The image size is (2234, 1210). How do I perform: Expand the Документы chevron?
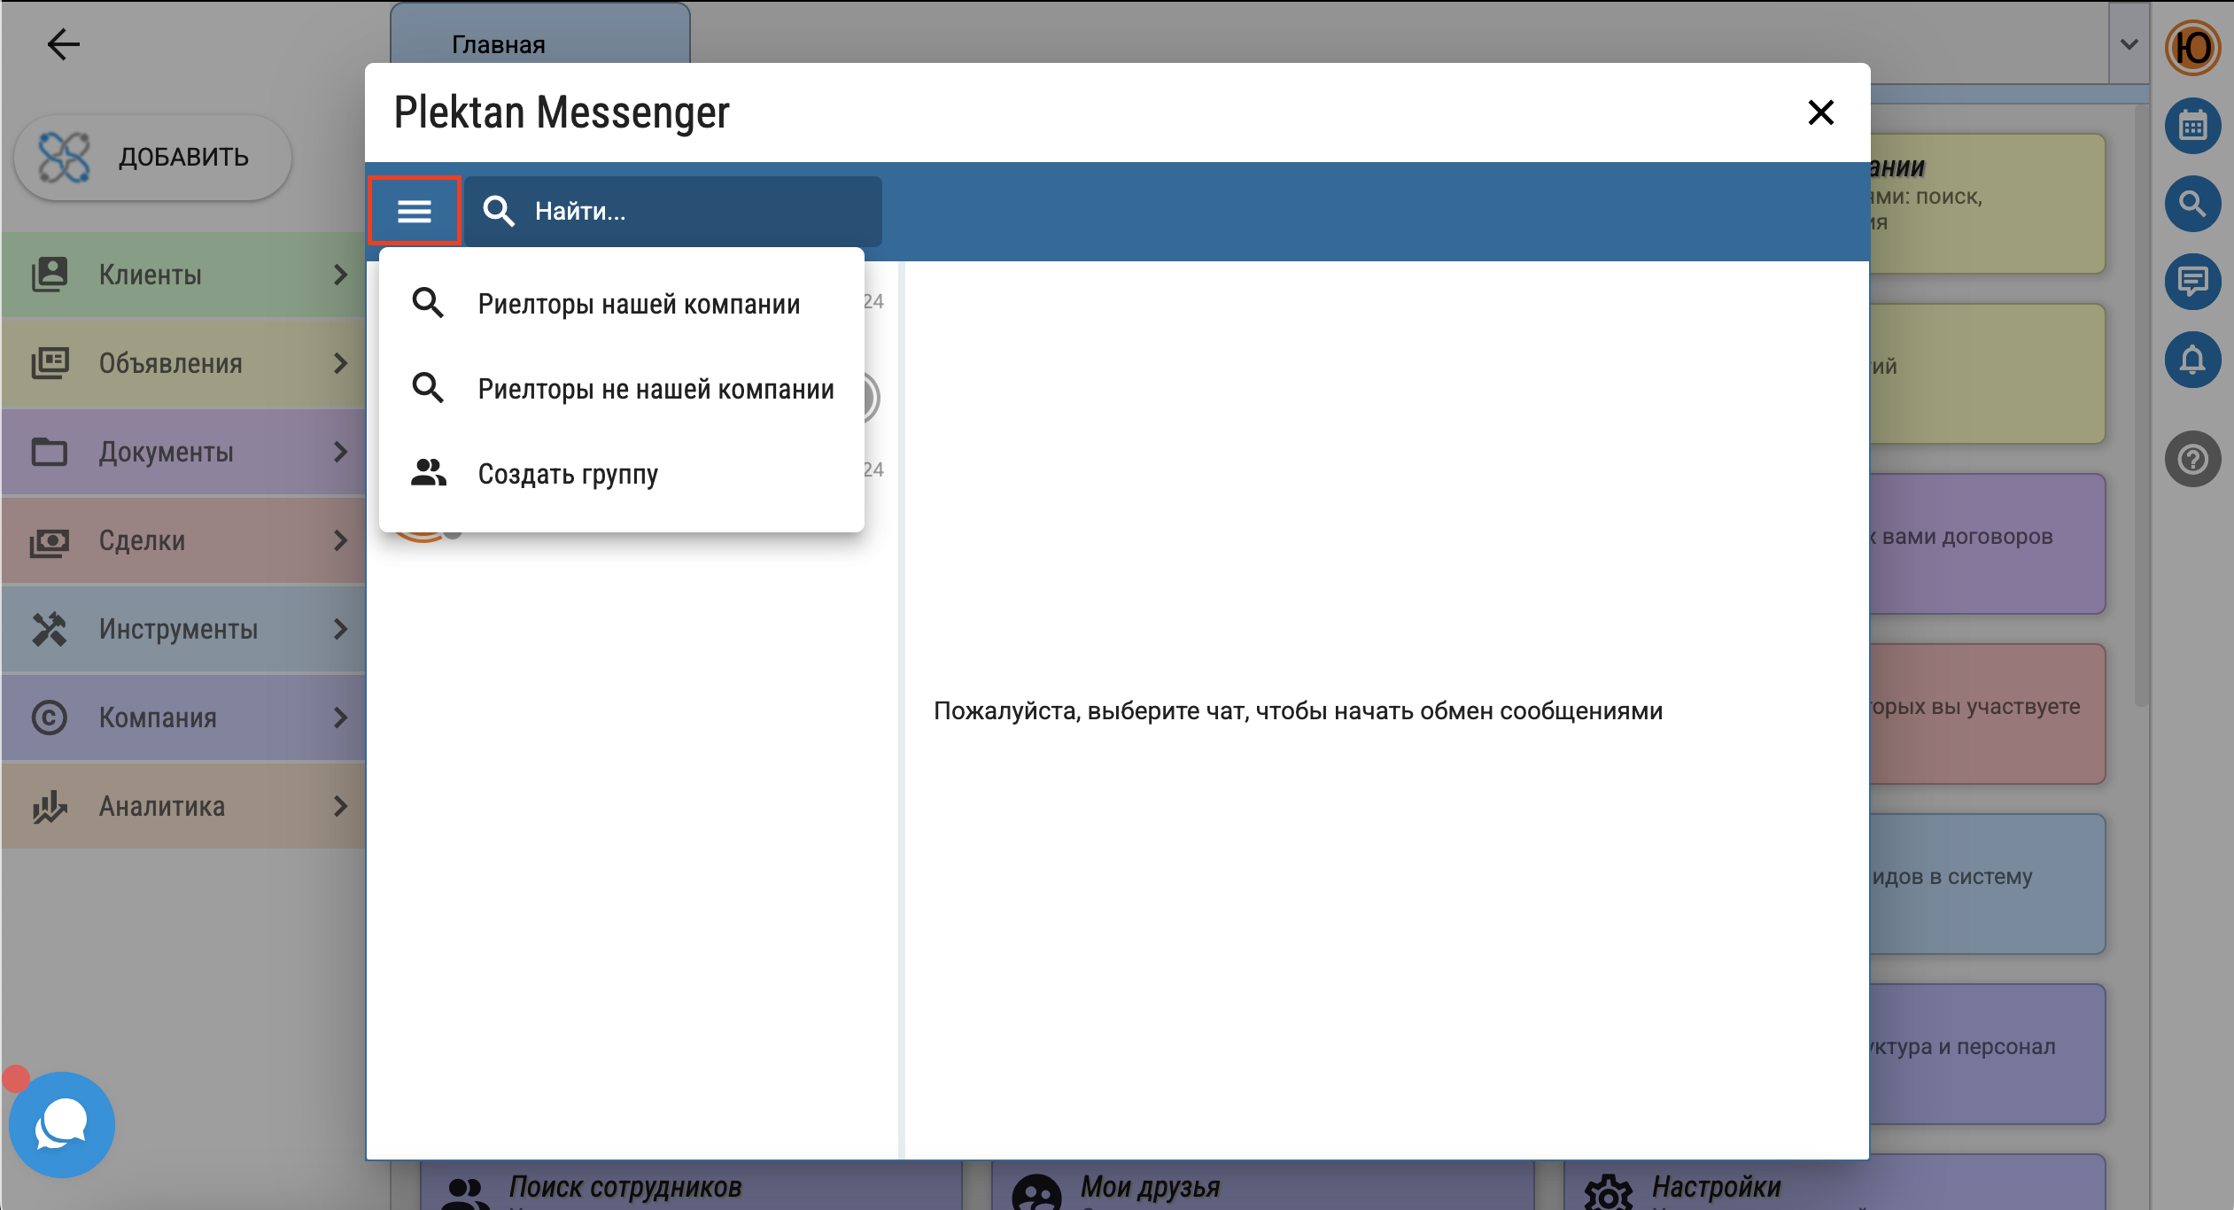pyautogui.click(x=340, y=452)
